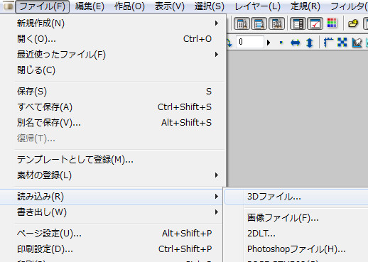Click the rotation angle field showing 0
Screen dimensions: 368x262
pyautogui.click(x=250, y=42)
